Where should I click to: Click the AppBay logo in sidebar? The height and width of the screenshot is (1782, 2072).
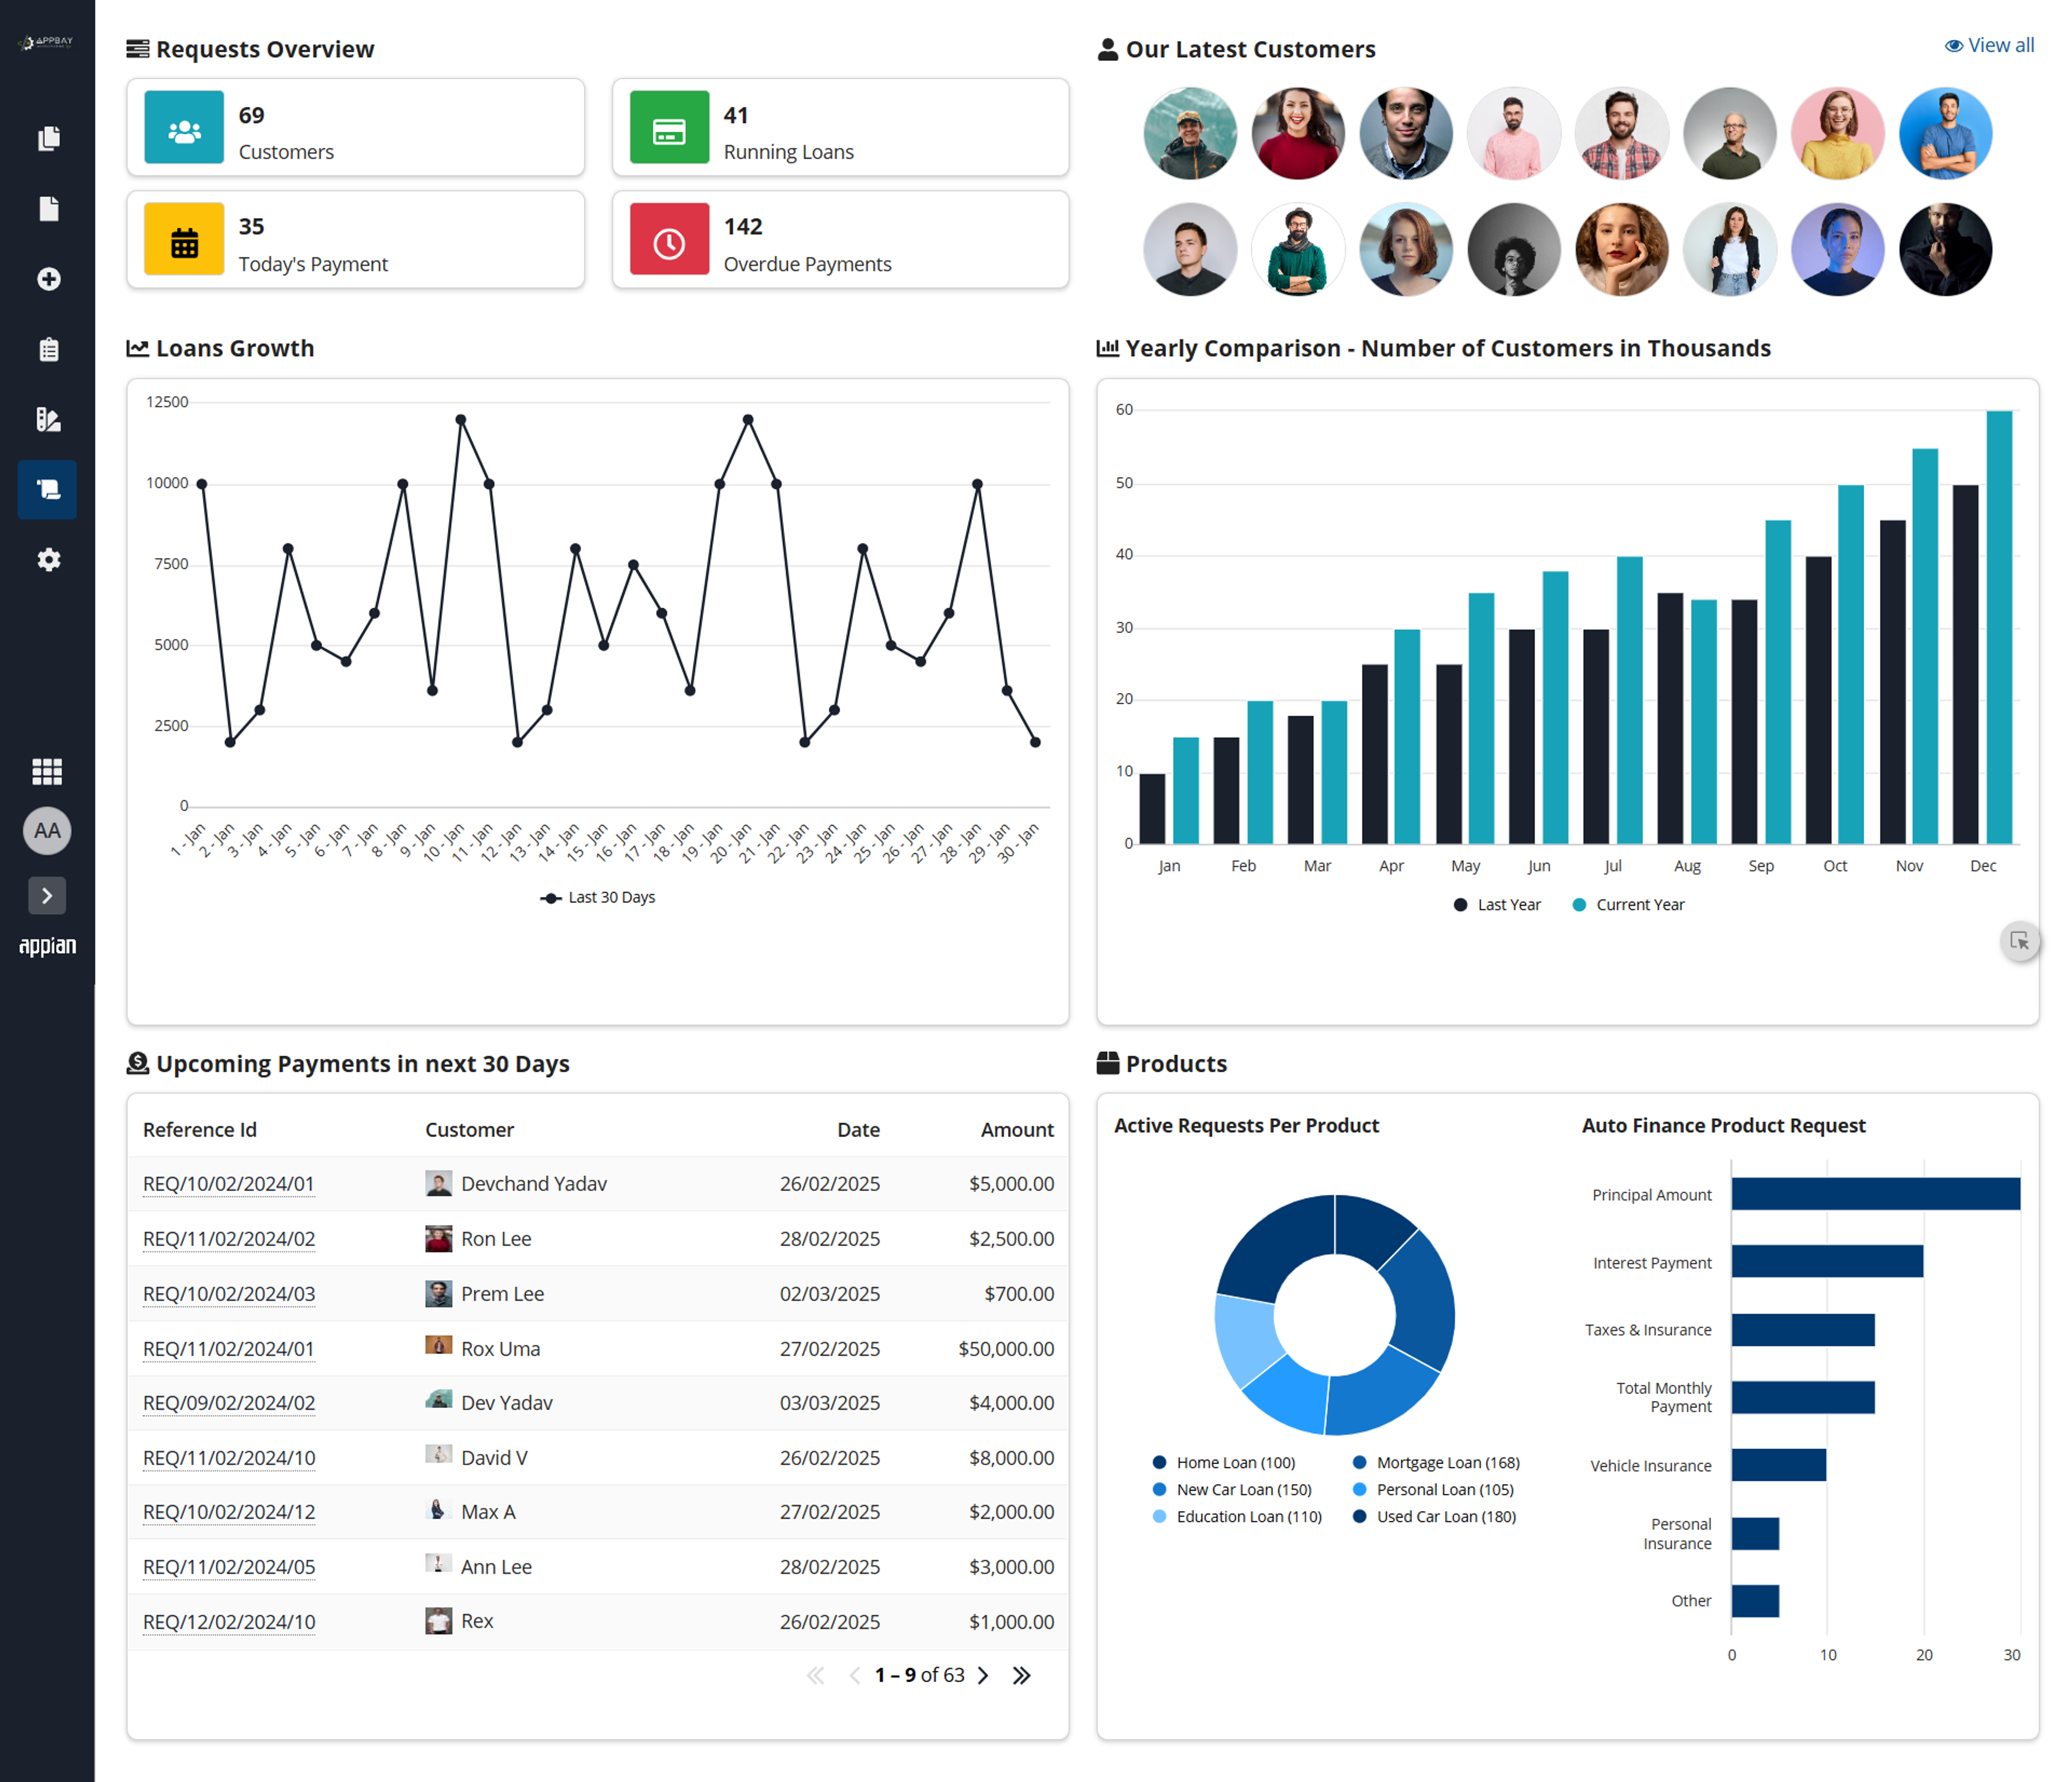47,42
